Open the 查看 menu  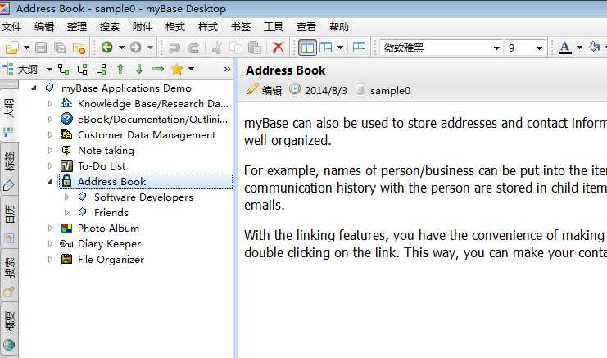[306, 27]
